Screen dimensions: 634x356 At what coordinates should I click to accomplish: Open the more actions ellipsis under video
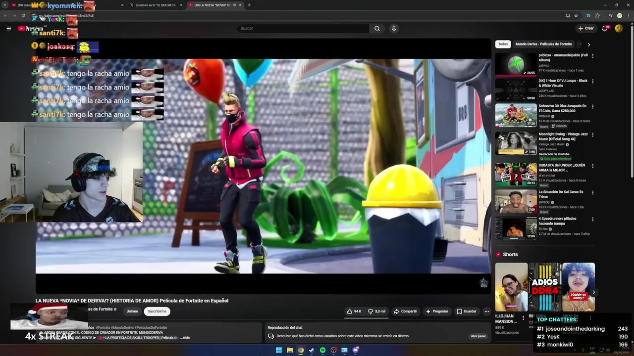coord(487,311)
